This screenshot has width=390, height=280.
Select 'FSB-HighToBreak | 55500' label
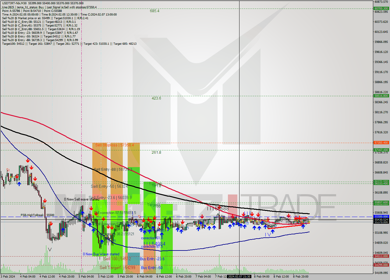(x=37, y=215)
